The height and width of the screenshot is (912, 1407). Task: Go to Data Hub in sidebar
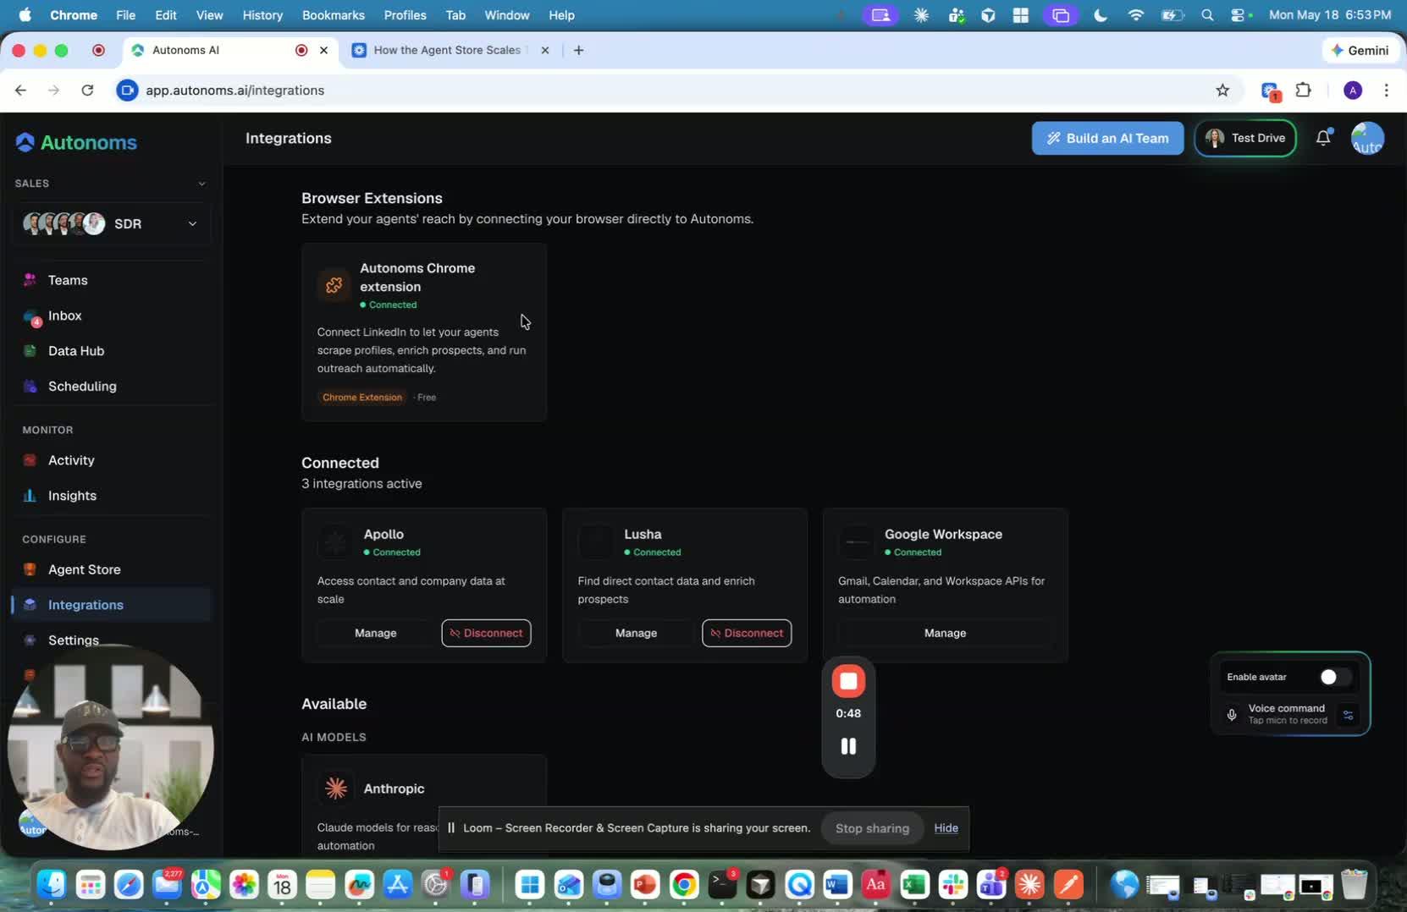(76, 351)
